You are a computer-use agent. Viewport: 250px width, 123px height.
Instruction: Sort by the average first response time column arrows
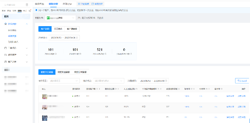(161, 89)
